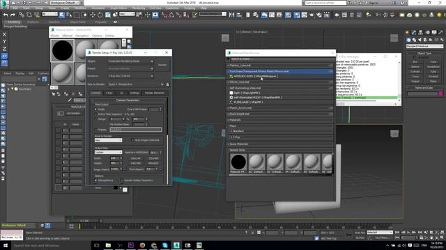The width and height of the screenshot is (446, 250).
Task: Switch to Common tab in Render Setup
Action: coord(96,93)
